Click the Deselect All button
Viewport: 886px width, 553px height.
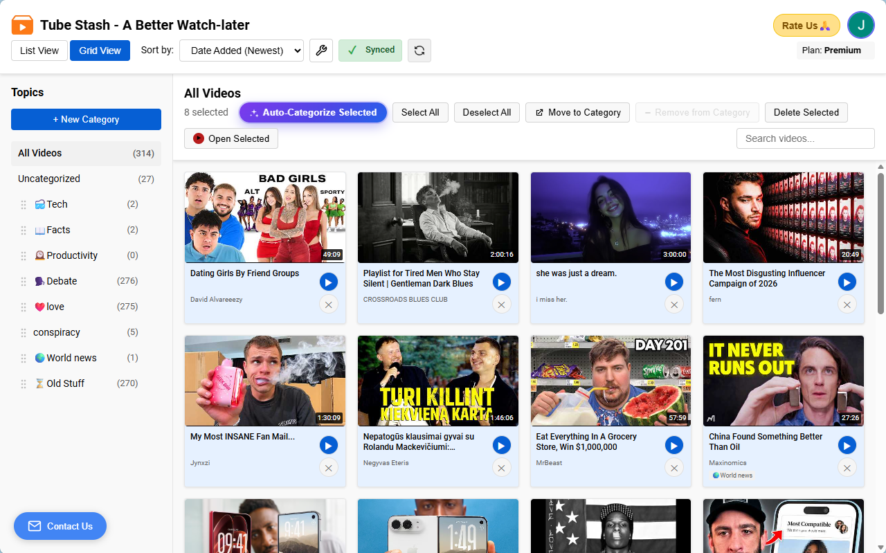coord(487,112)
